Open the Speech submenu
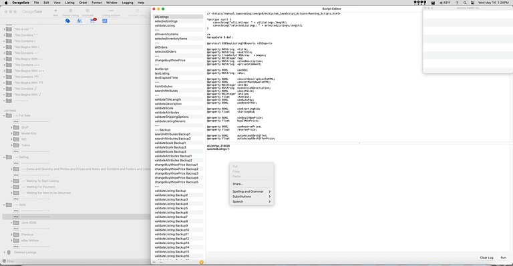 click(251, 201)
